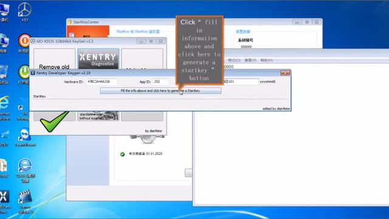The width and height of the screenshot is (389, 219).
Task: Open the Recycle Bin desktop icon
Action: (4, 74)
